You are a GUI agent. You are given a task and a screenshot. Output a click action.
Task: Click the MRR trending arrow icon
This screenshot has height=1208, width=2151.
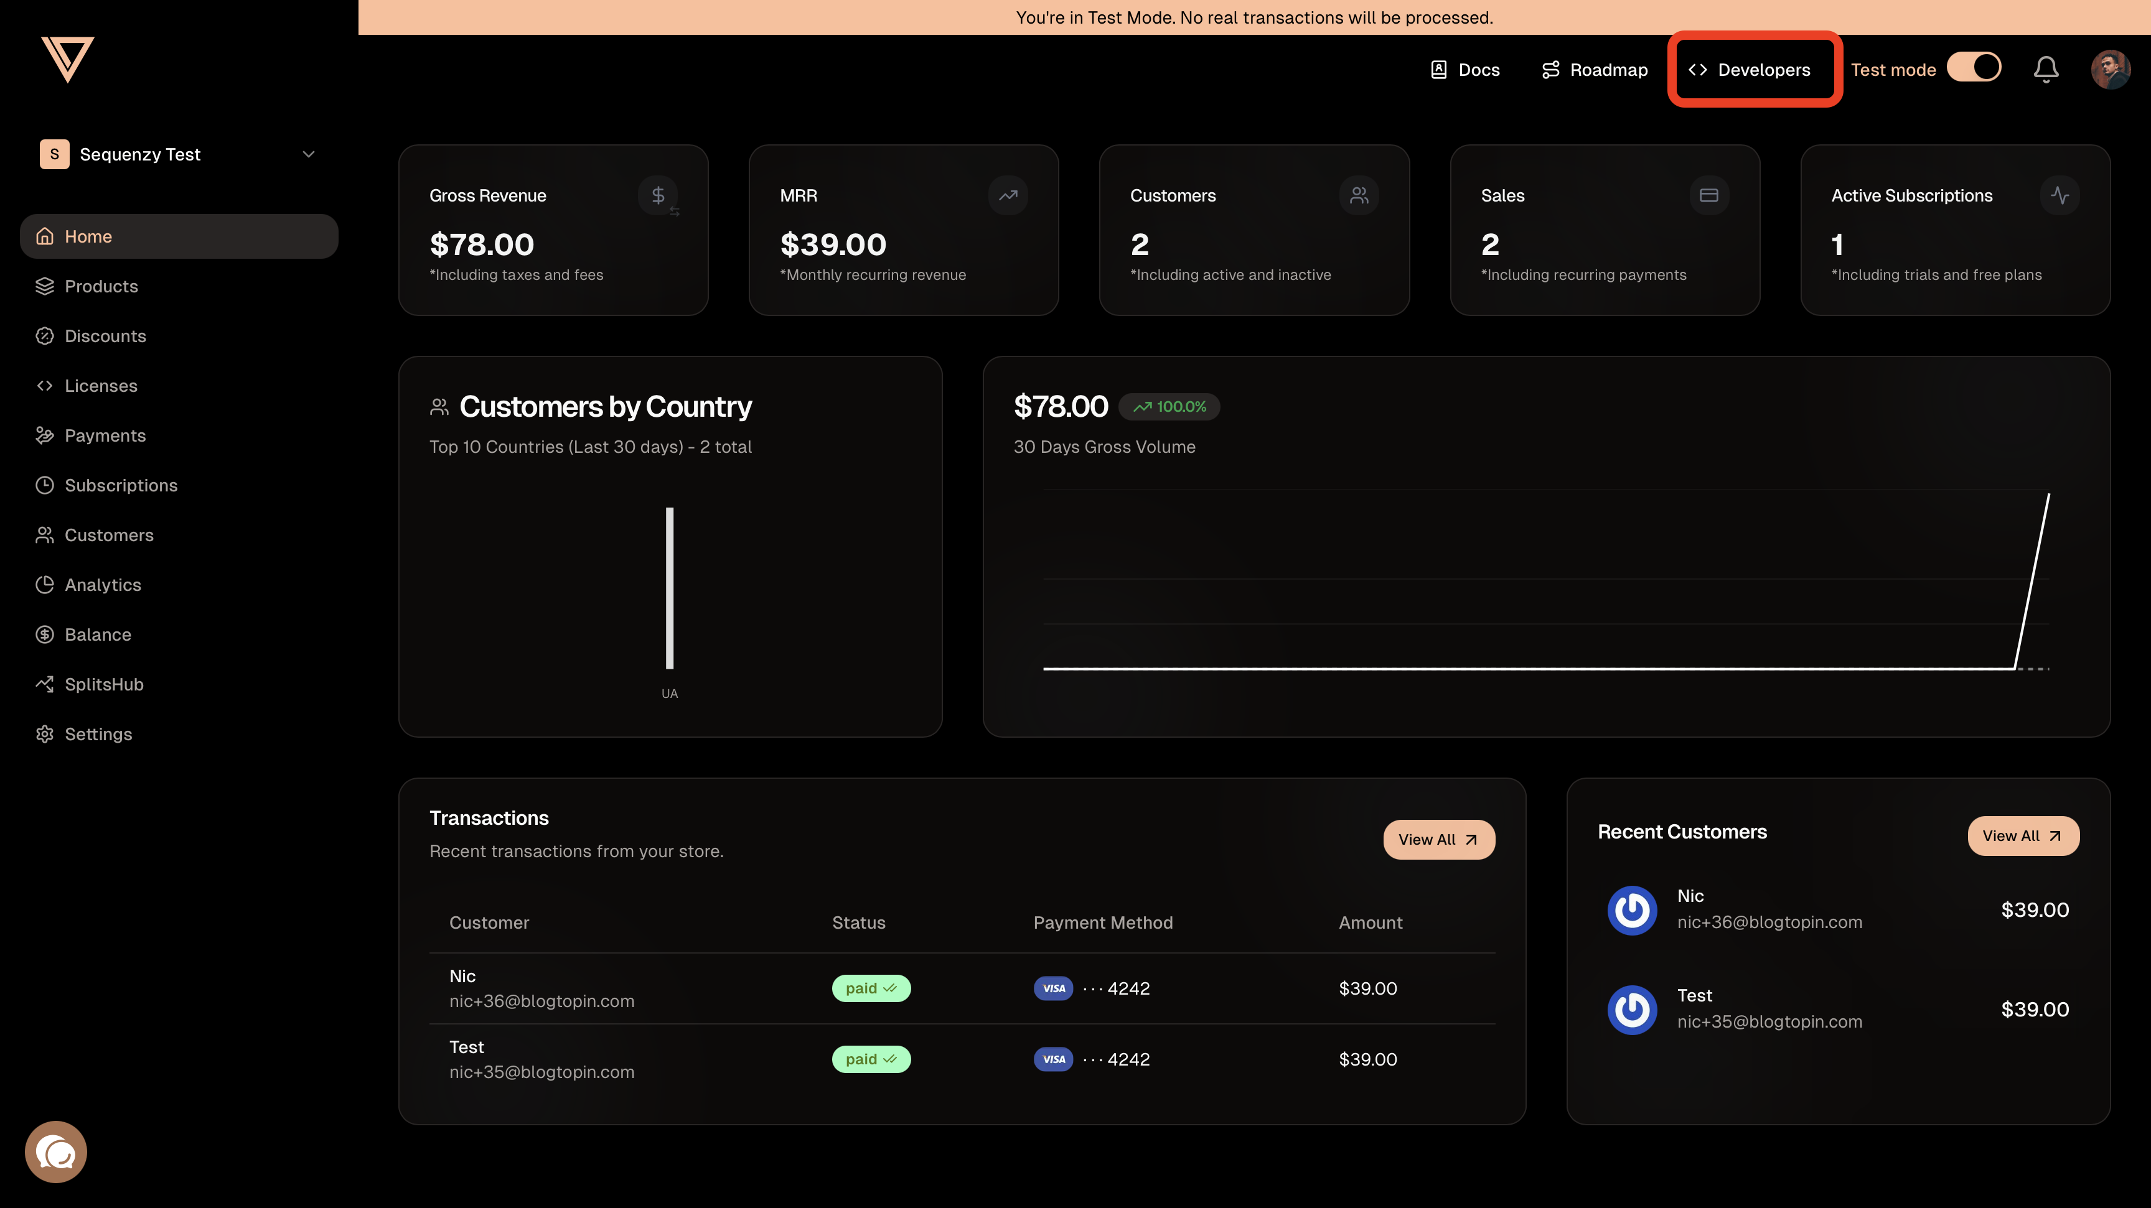coord(1008,195)
